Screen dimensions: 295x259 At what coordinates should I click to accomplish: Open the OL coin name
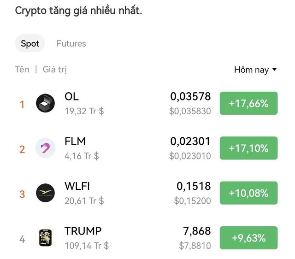tap(71, 97)
